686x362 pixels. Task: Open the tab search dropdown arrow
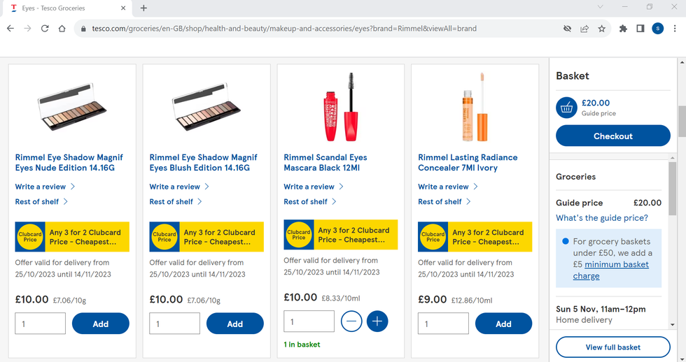tap(600, 8)
